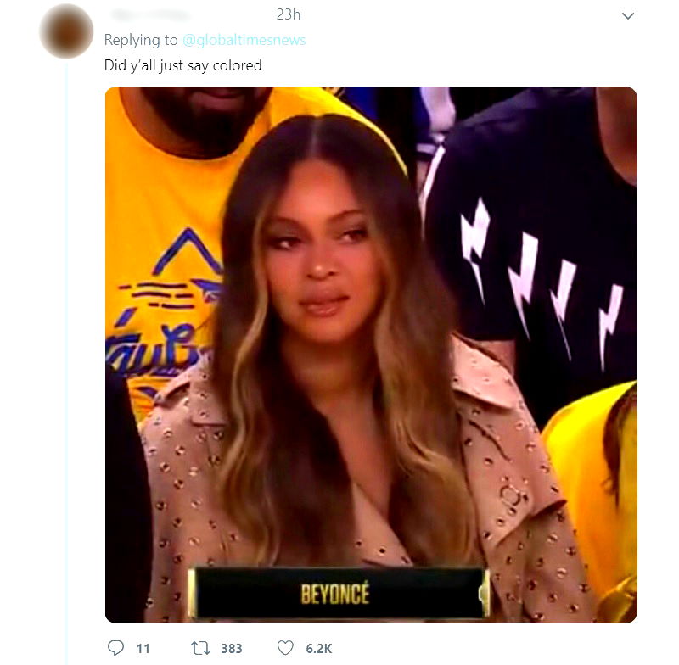Screen dimensions: 679x665
Task: Like the tweet with the heart icon
Action: click(x=285, y=648)
